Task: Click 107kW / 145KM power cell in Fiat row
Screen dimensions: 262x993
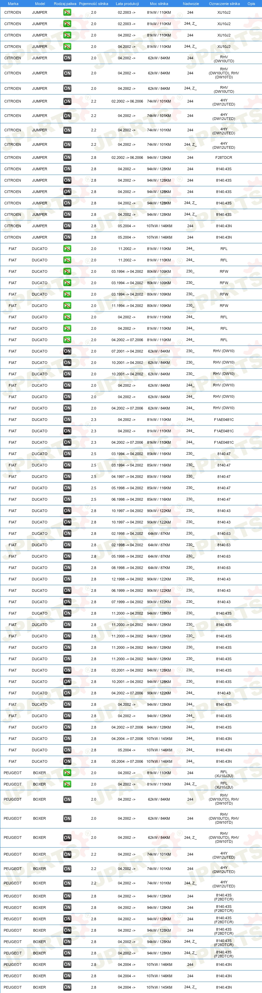Action: click(159, 739)
